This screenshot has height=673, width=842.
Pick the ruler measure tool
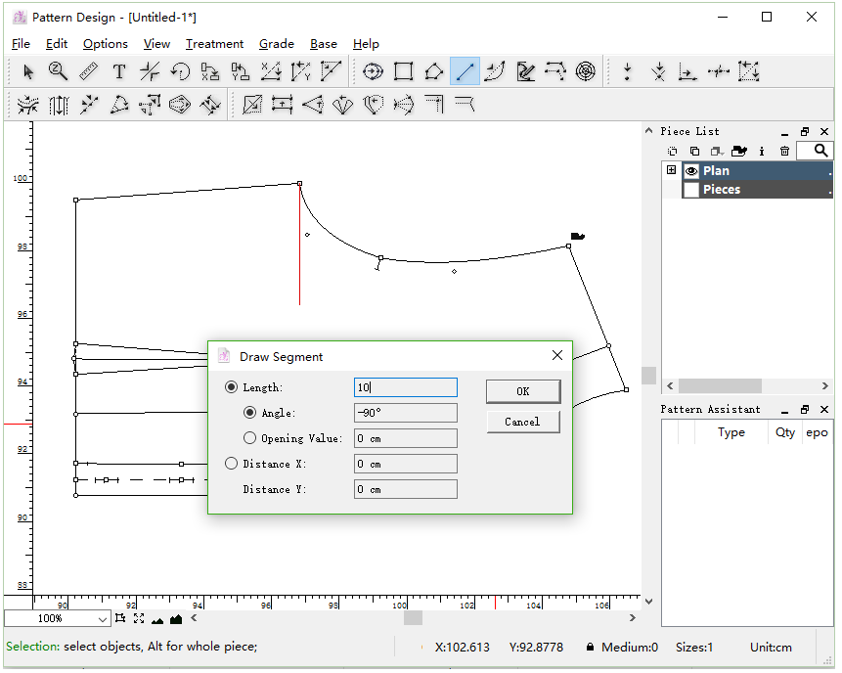point(88,71)
